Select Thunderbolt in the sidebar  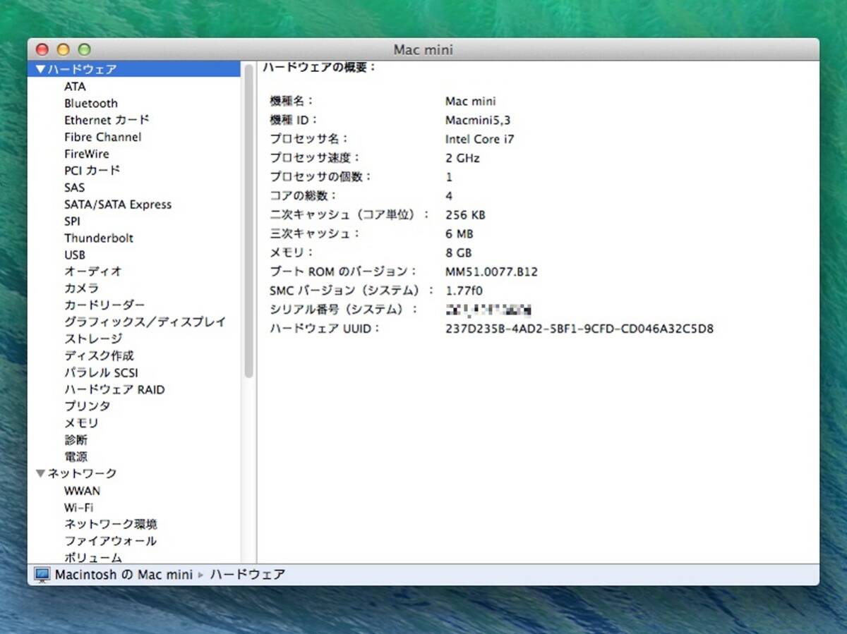click(99, 238)
